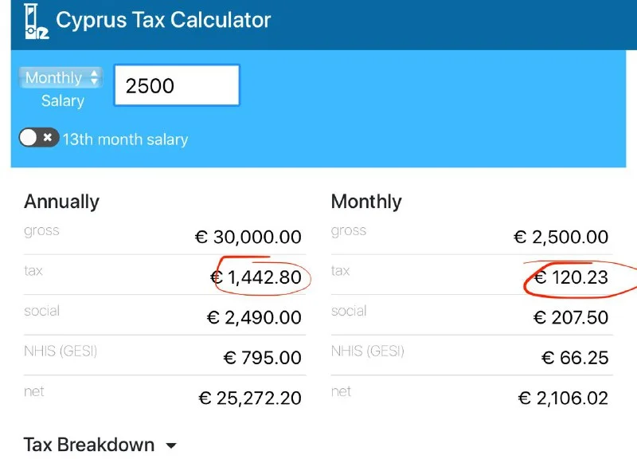
Task: Click the Cyprus Tax Calculator title
Action: 163,21
